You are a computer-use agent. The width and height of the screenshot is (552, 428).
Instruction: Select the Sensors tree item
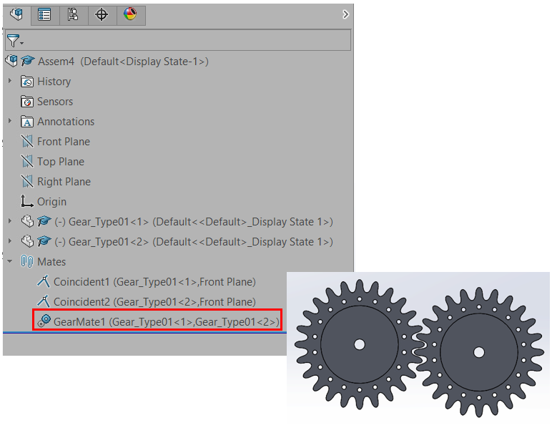pyautogui.click(x=55, y=102)
